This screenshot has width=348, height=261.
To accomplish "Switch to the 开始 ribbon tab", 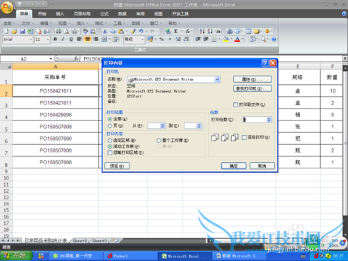I will [42, 14].
